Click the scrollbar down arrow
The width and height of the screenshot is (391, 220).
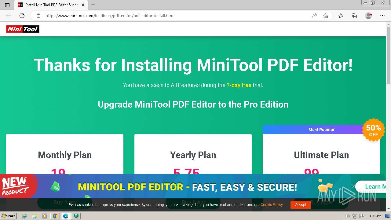pos(389,209)
